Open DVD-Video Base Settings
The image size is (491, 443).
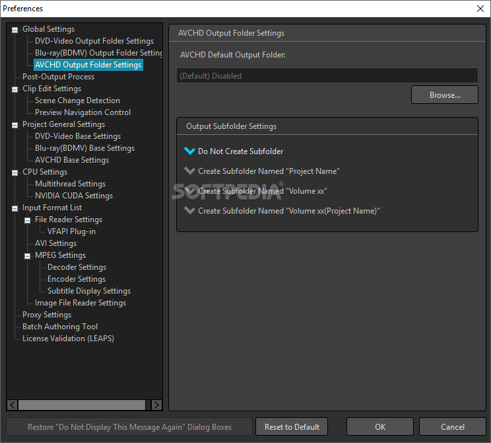[78, 136]
